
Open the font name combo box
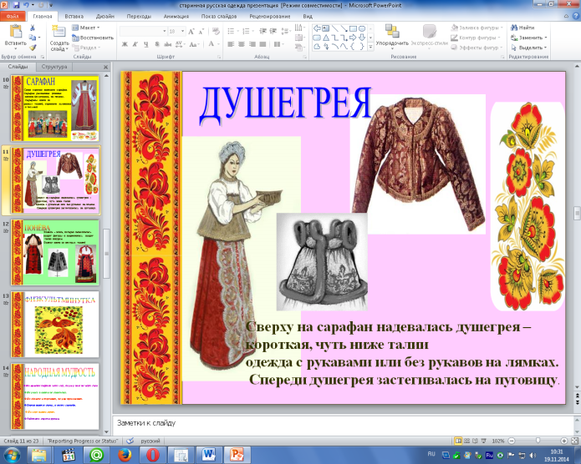[143, 32]
